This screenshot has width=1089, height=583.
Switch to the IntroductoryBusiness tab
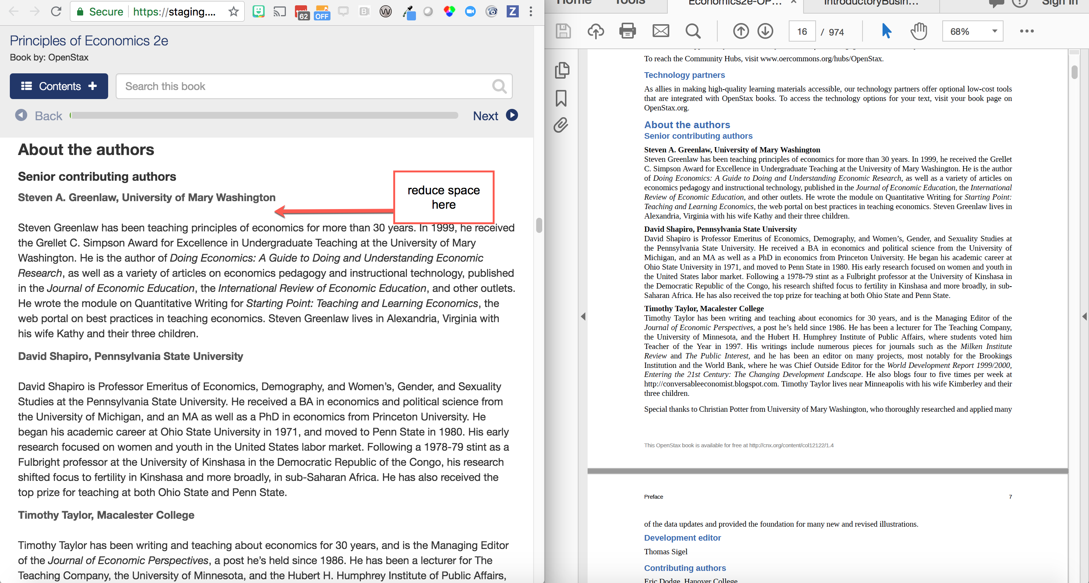870,3
